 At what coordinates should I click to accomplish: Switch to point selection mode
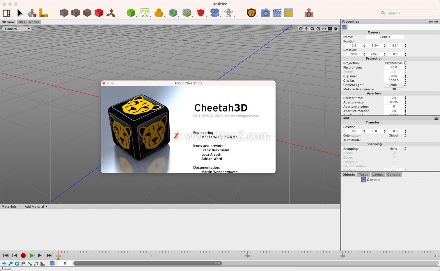click(x=64, y=13)
